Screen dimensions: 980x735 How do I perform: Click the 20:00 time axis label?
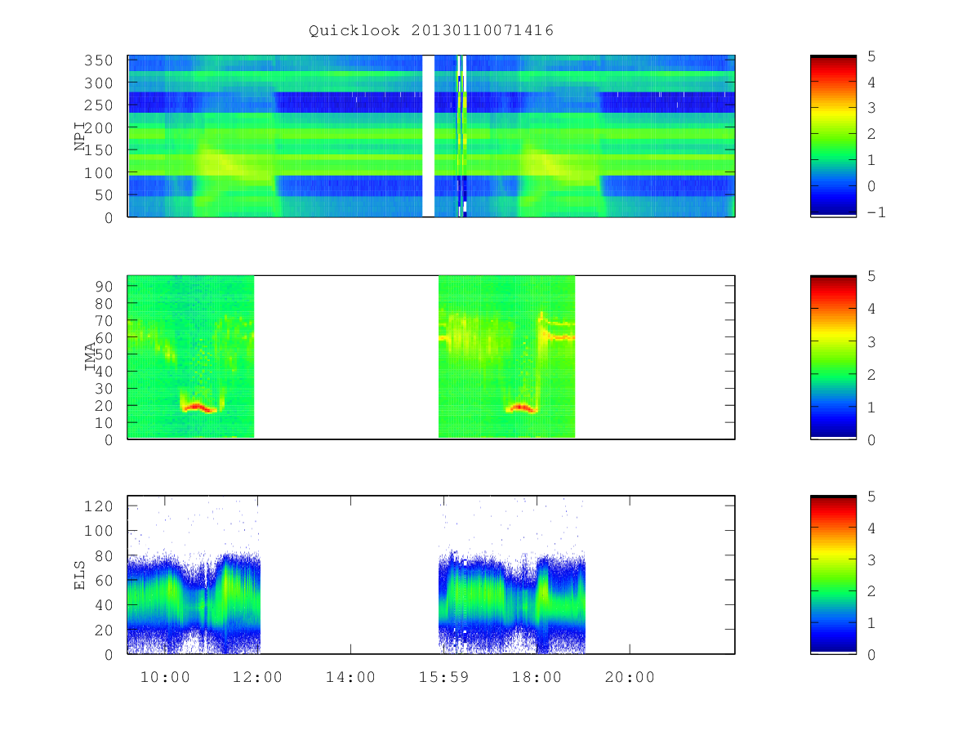(x=630, y=677)
